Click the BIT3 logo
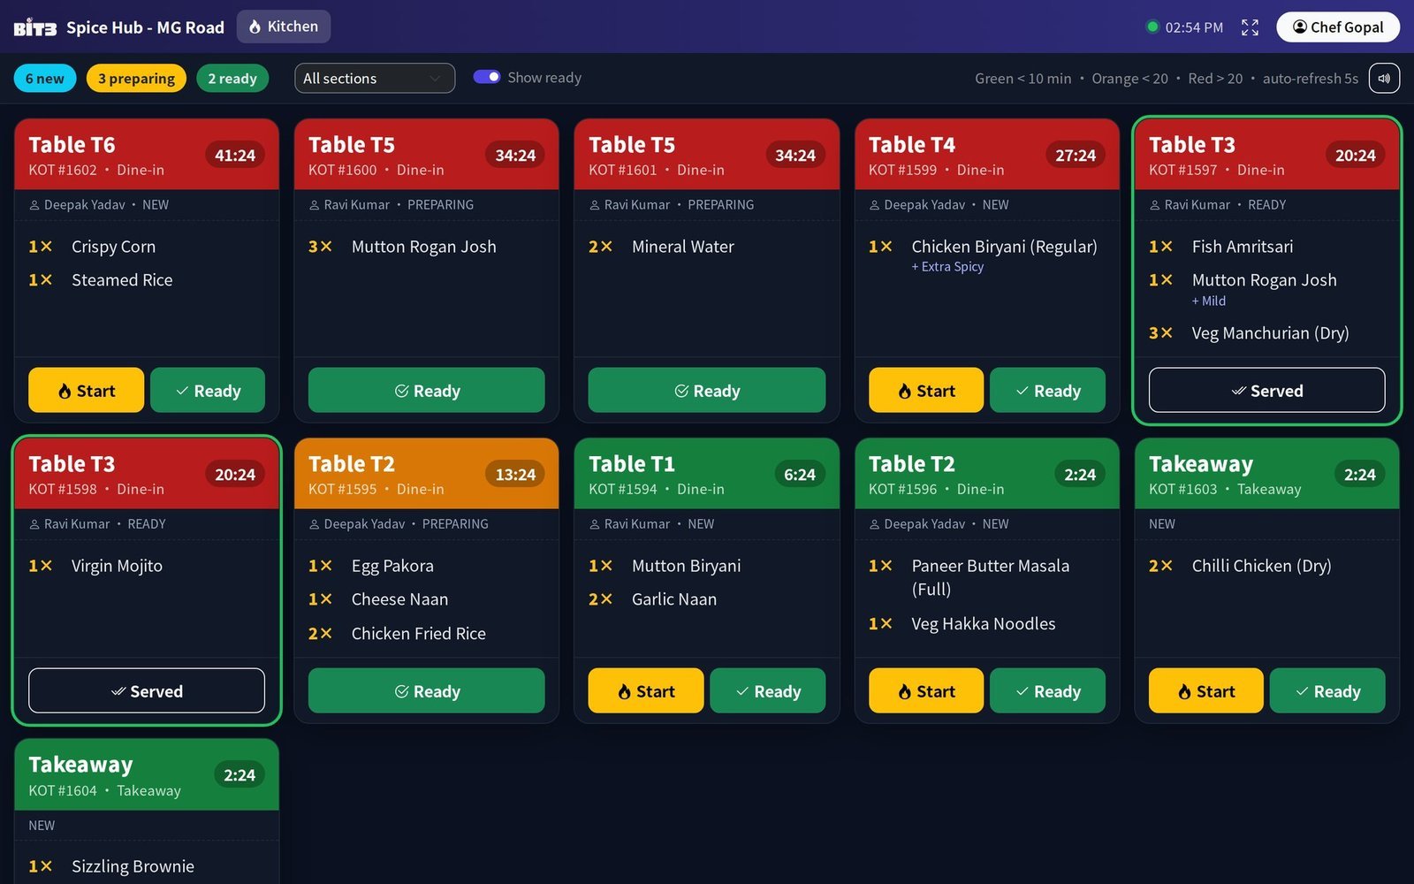1414x884 pixels. pyautogui.click(x=35, y=27)
